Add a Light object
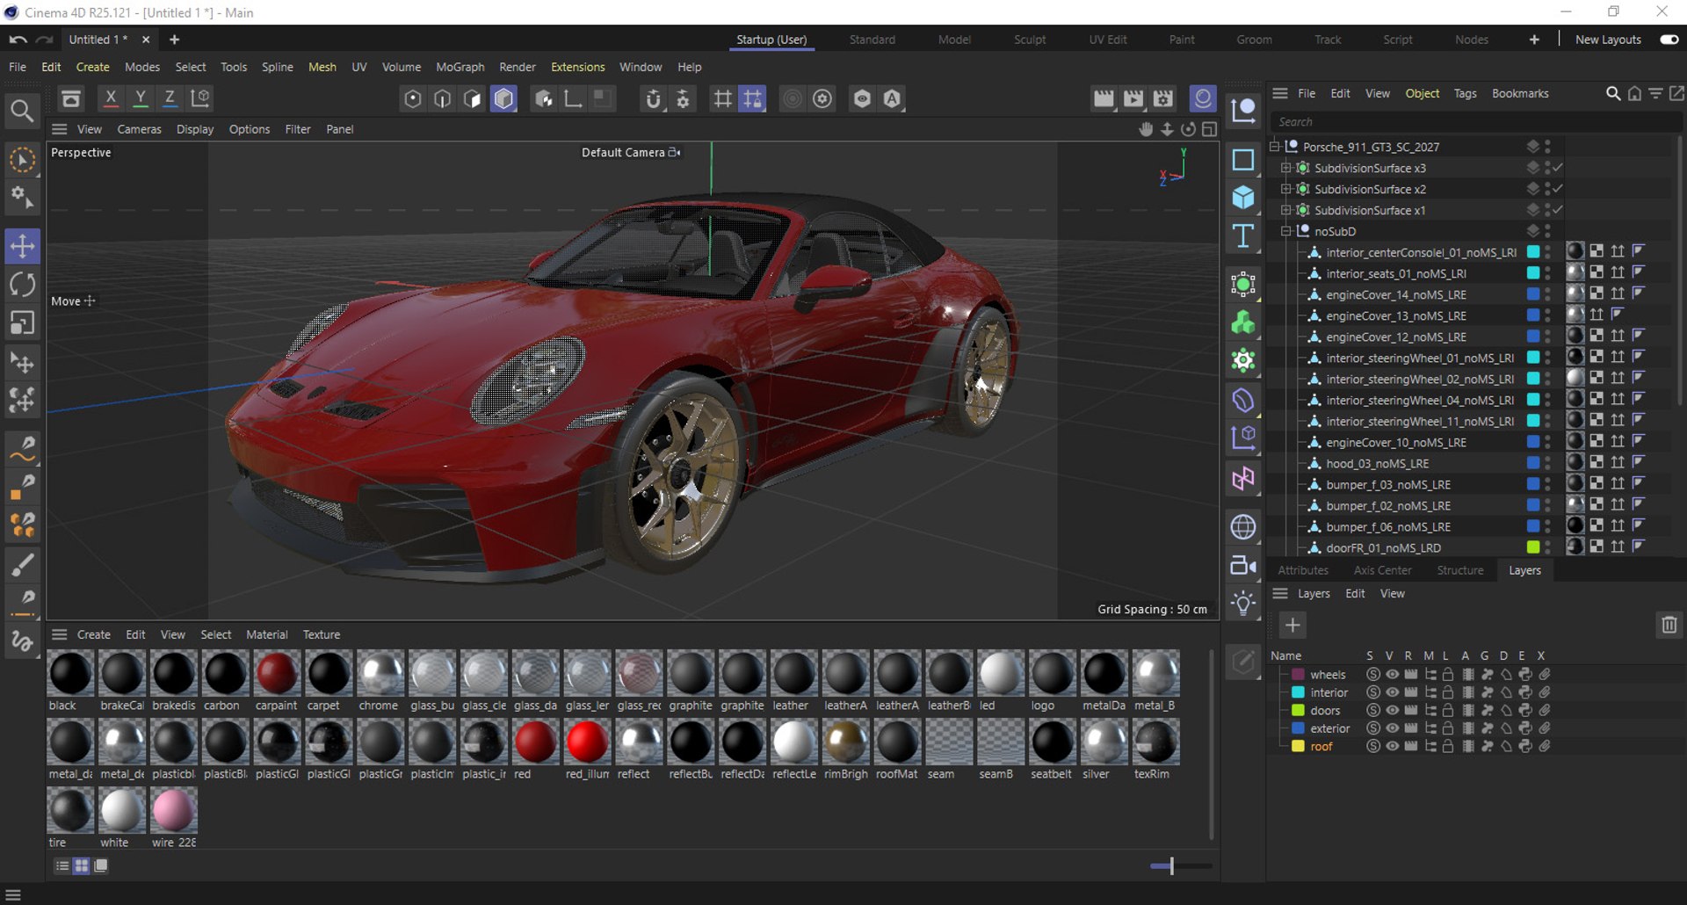 (1243, 604)
